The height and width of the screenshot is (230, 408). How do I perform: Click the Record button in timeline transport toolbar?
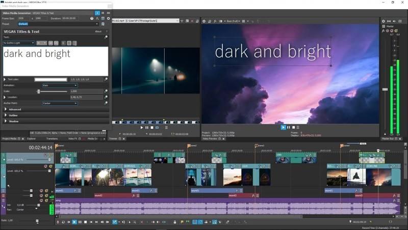pos(58,222)
